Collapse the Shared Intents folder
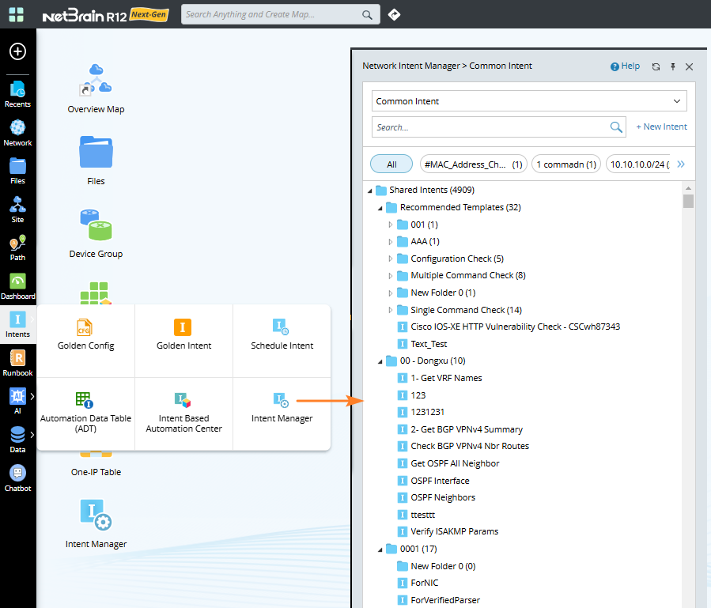 [370, 191]
